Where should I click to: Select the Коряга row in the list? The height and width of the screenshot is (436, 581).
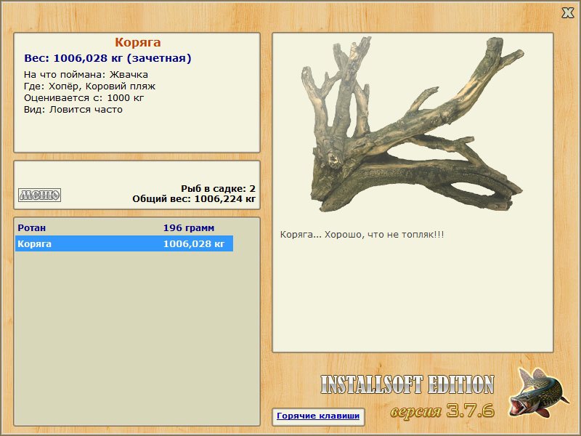pos(124,243)
